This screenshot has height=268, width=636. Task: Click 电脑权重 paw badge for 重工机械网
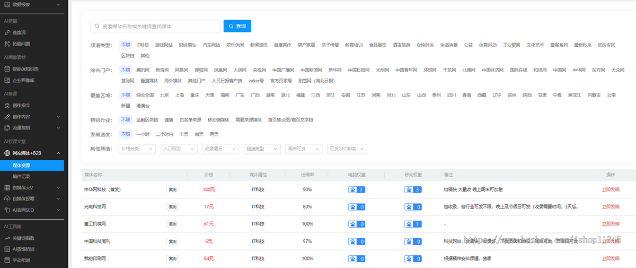pyautogui.click(x=356, y=224)
